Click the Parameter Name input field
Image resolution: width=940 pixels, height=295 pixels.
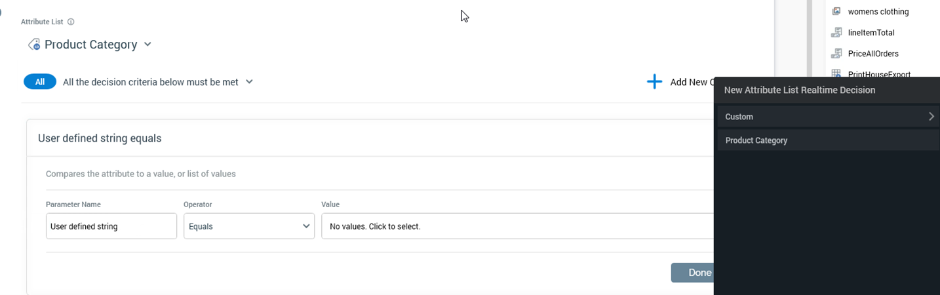point(111,226)
